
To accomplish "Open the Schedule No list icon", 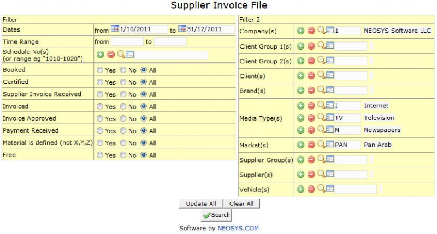I will click(x=129, y=54).
